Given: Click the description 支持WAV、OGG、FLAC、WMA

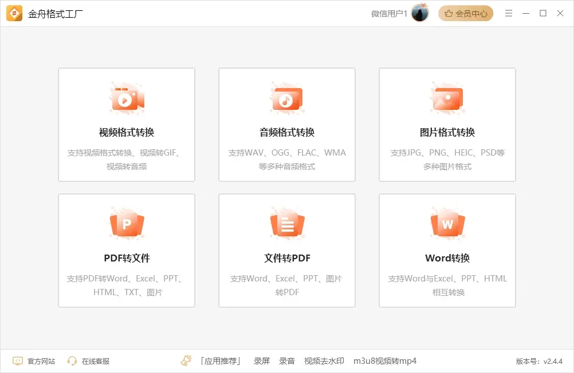Looking at the screenshot, I should coord(287,153).
